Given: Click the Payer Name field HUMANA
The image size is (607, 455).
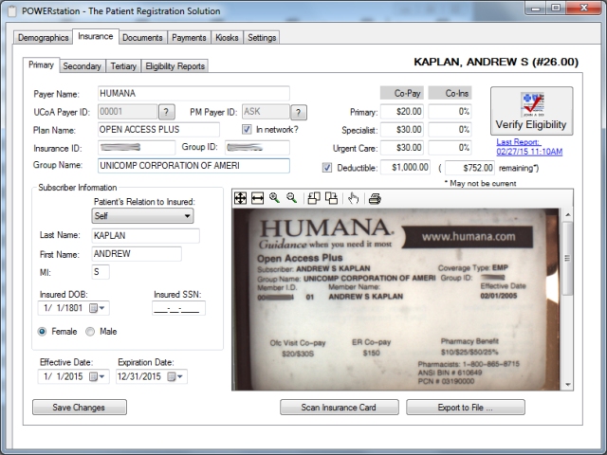Looking at the screenshot, I should 193,94.
